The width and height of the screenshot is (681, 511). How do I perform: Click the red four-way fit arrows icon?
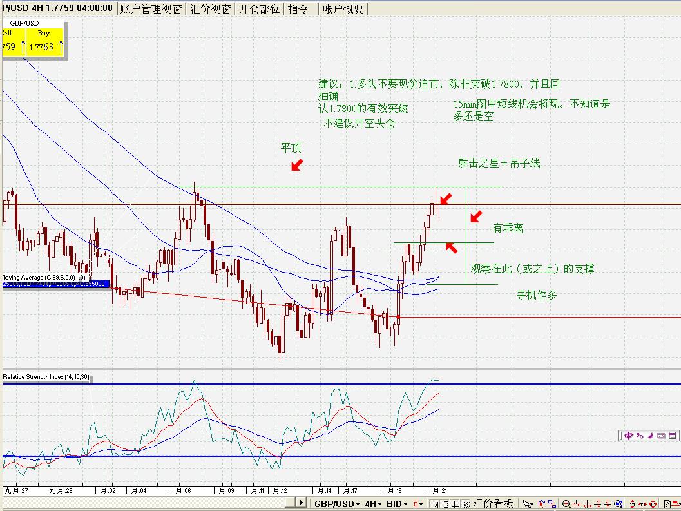click(653, 504)
